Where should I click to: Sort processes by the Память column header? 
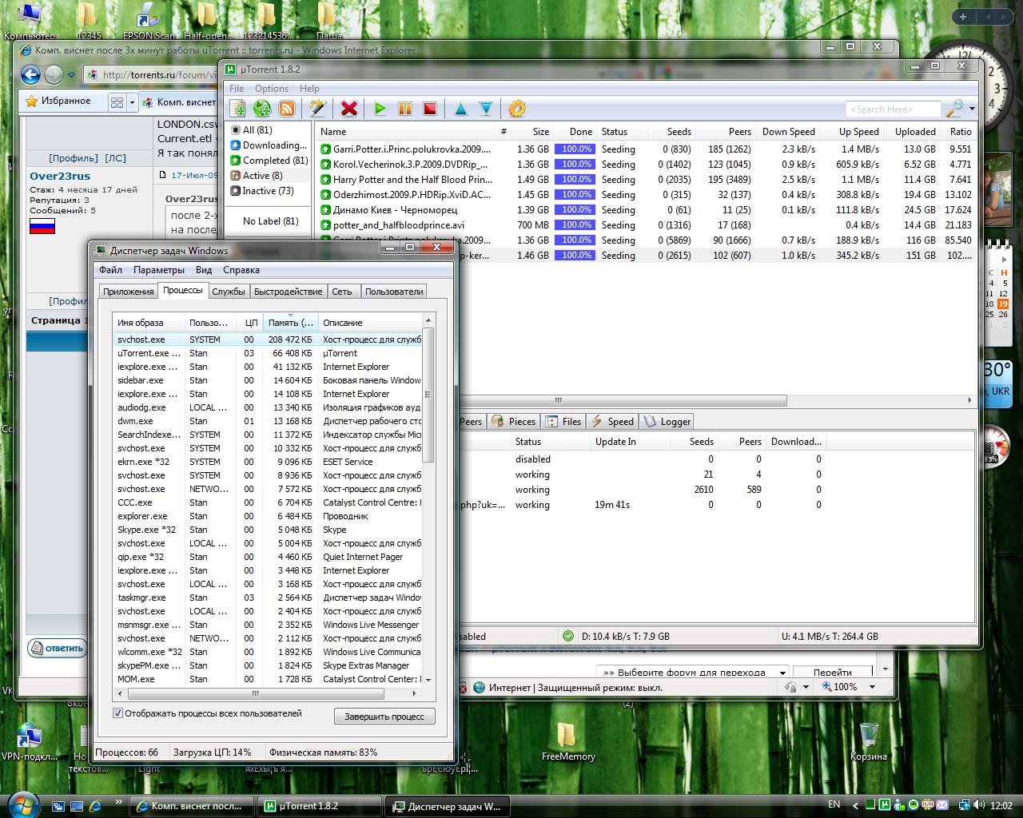(291, 323)
